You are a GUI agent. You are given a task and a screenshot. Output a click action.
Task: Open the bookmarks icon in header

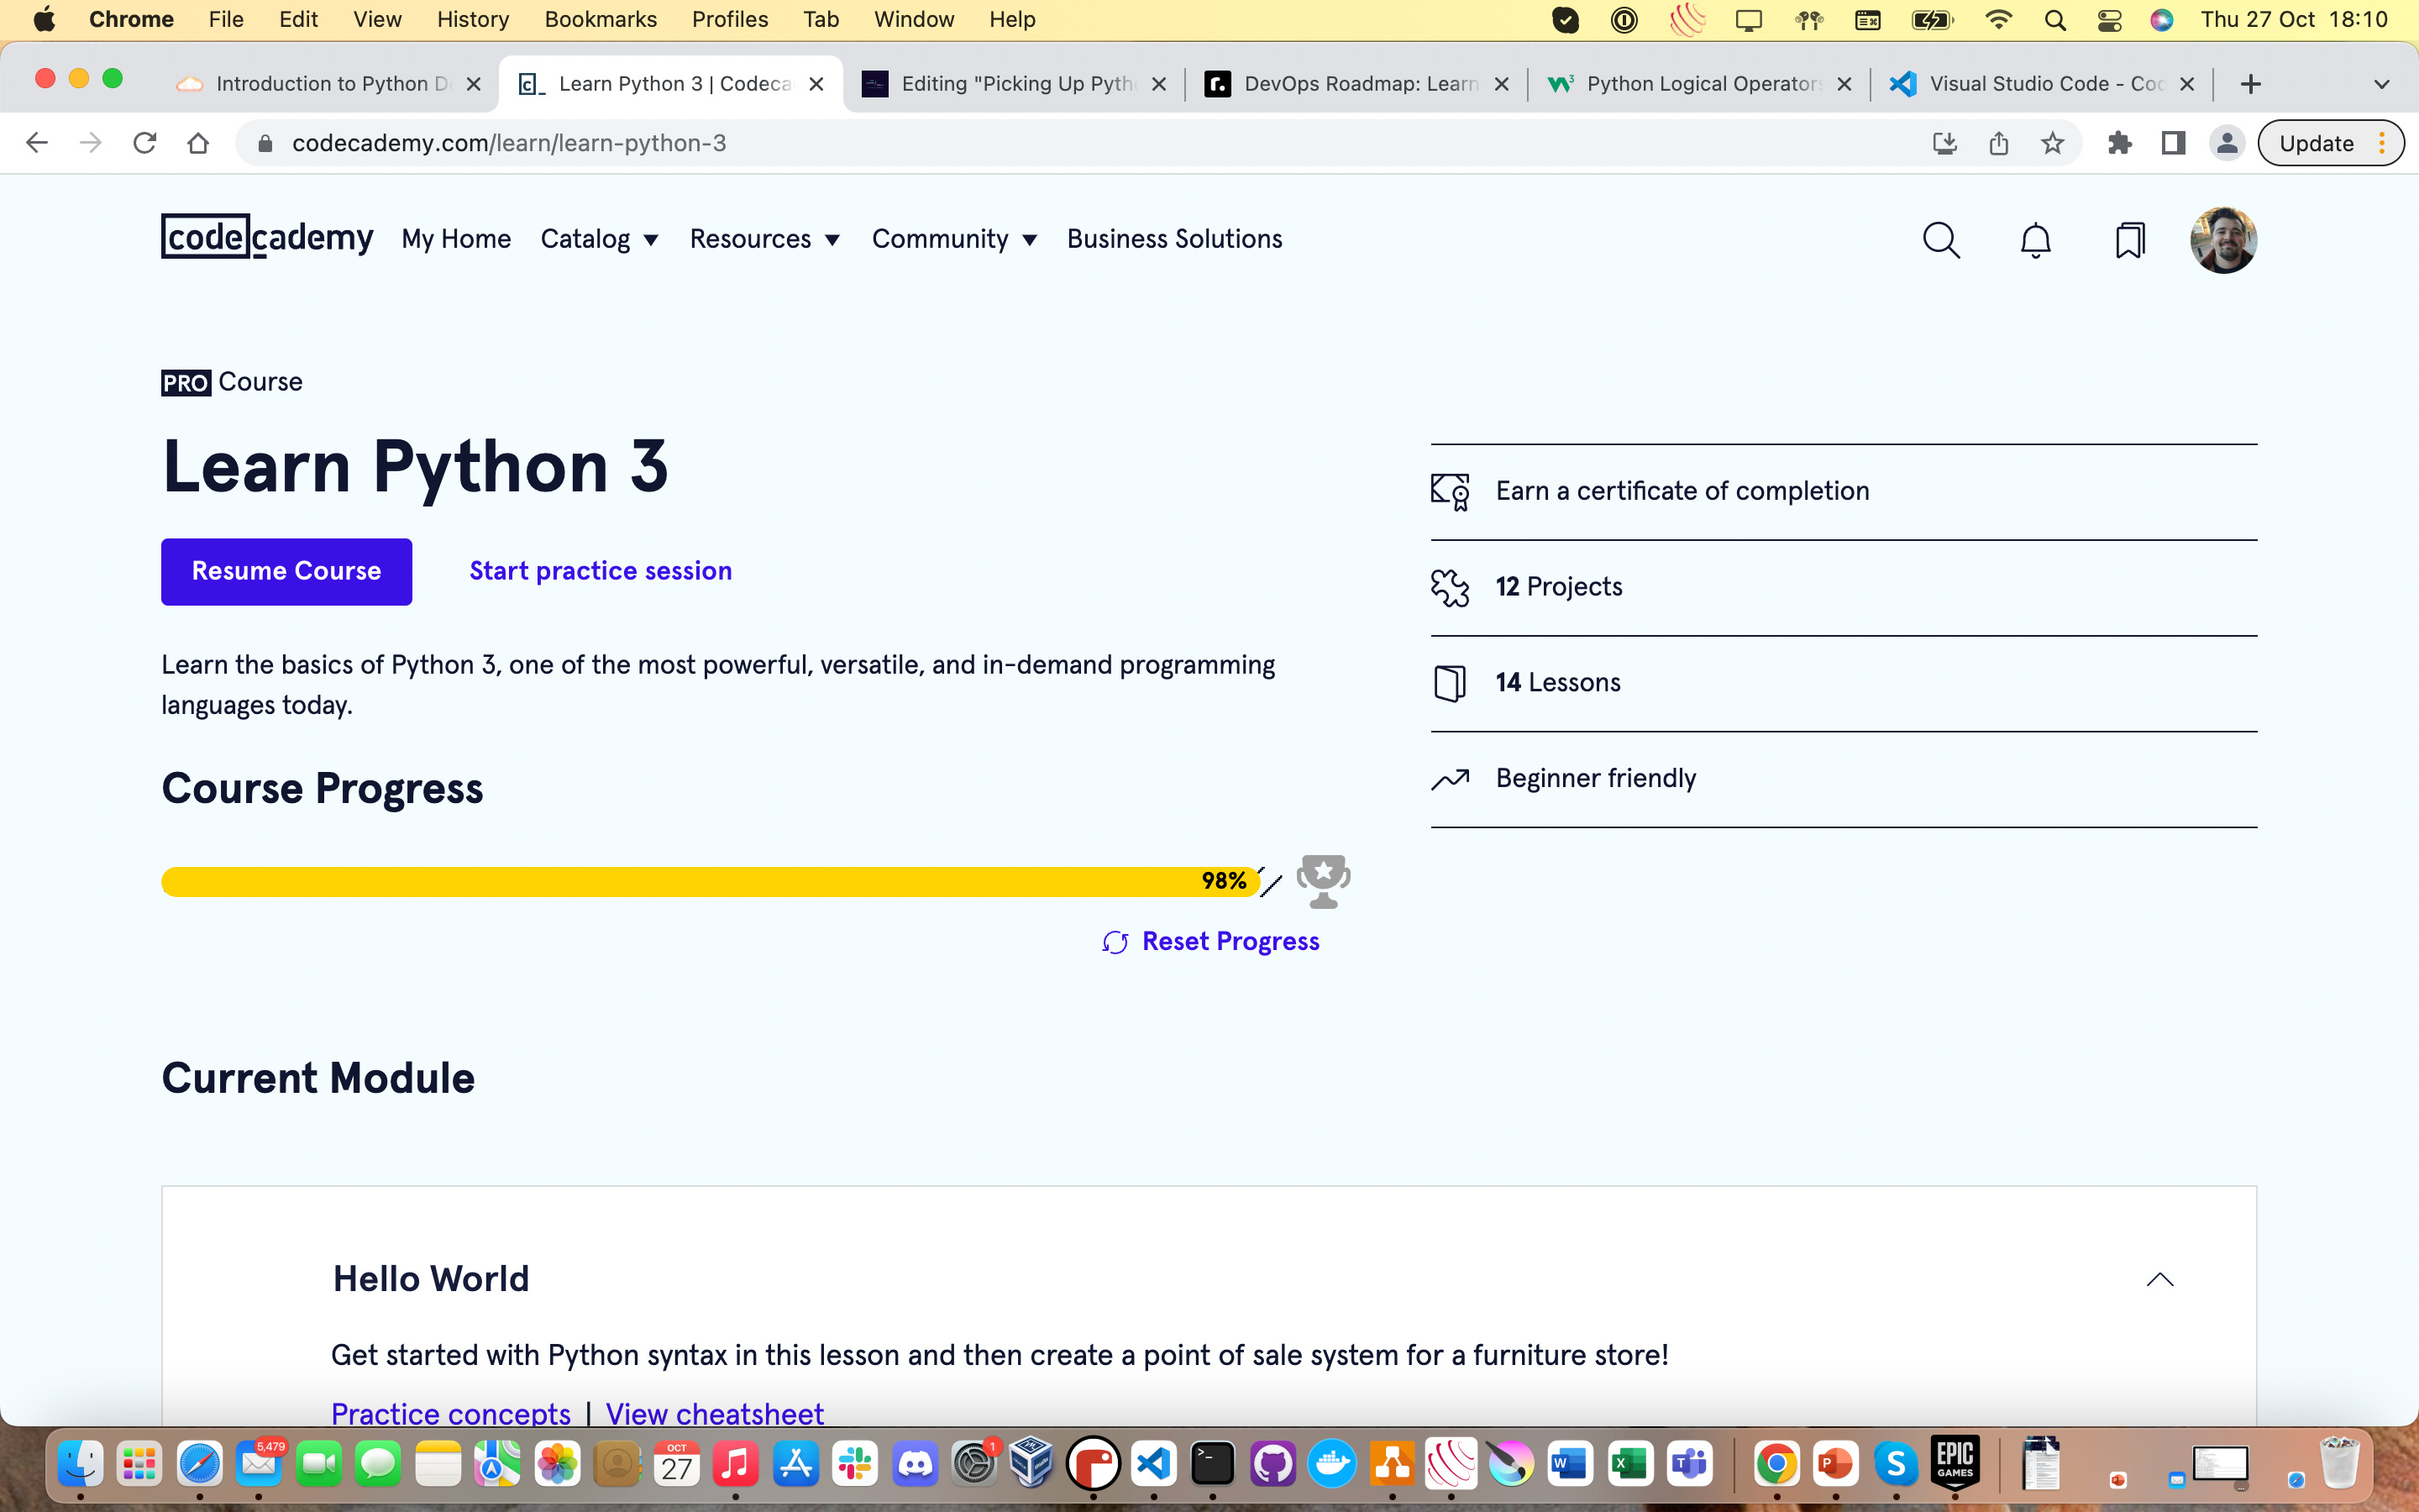2129,240
